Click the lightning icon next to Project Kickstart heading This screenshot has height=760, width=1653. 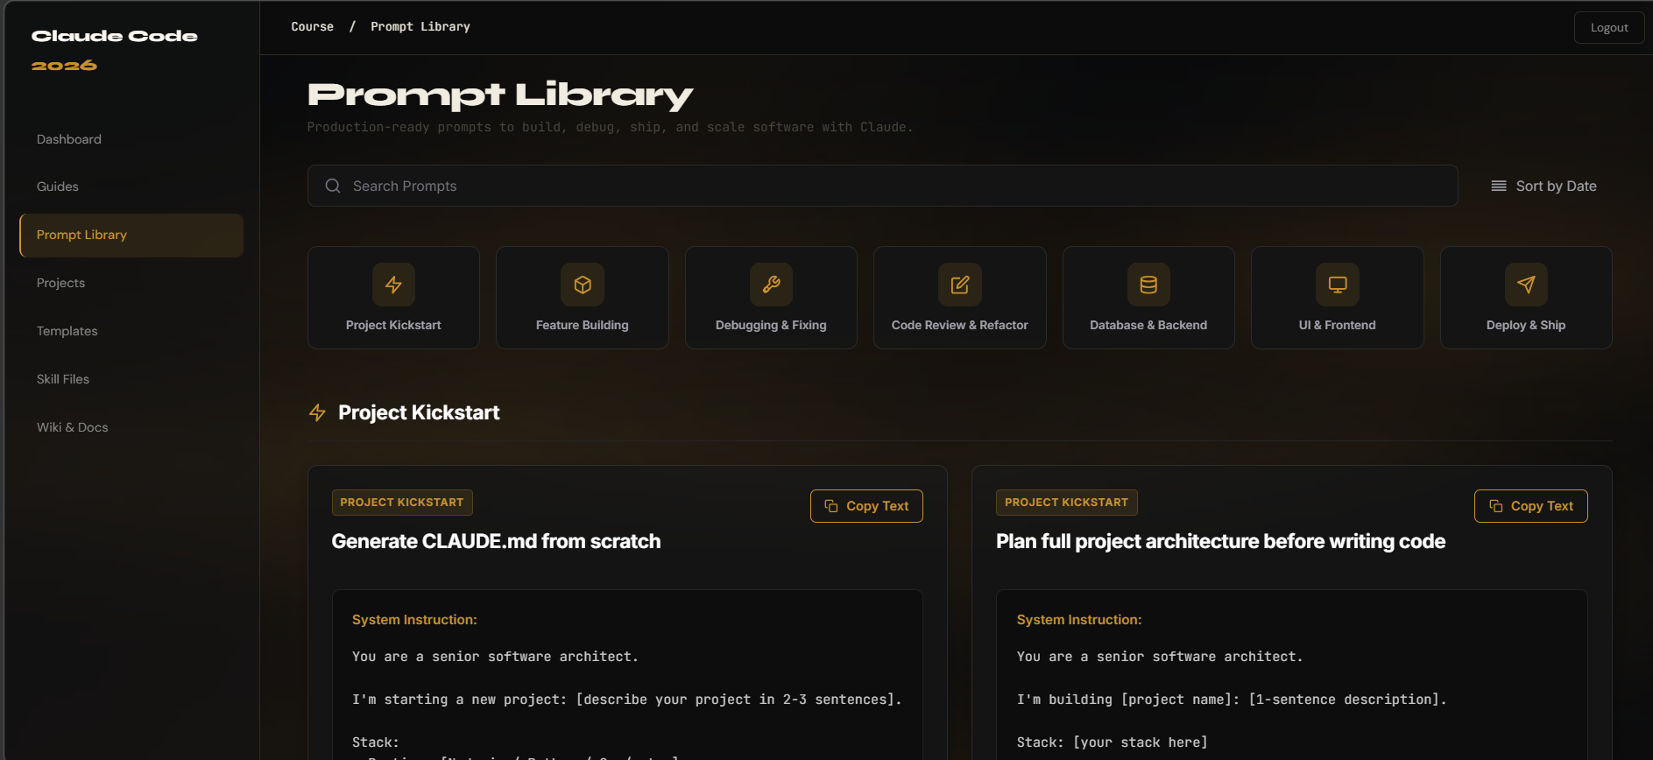[x=317, y=412]
